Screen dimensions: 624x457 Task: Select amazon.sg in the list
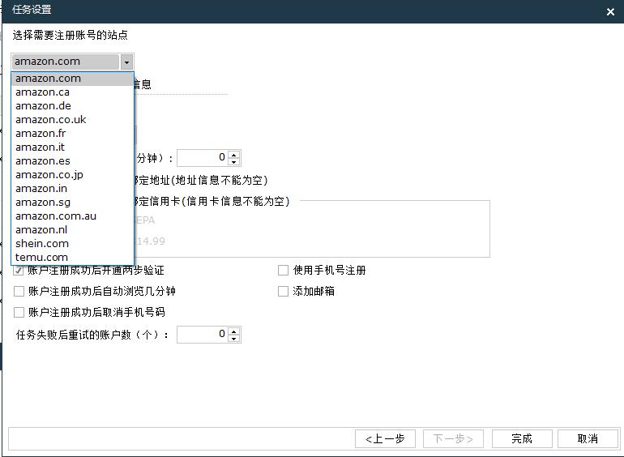pyautogui.click(x=72, y=203)
